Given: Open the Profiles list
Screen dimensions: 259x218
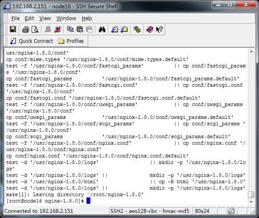Looking at the screenshot, I should 71,41.
